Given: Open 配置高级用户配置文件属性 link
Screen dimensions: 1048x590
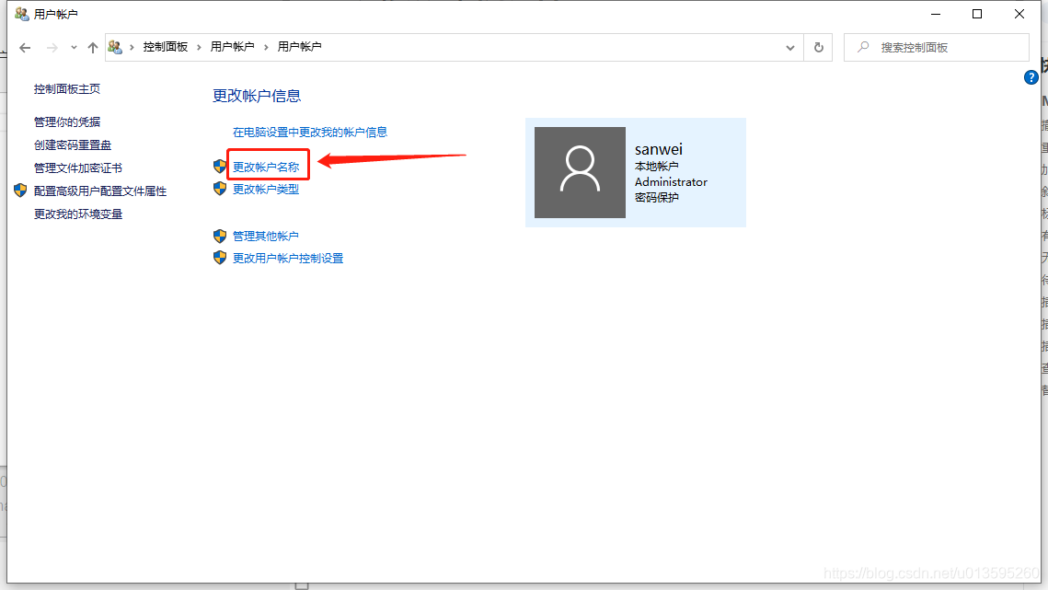Looking at the screenshot, I should (x=100, y=191).
